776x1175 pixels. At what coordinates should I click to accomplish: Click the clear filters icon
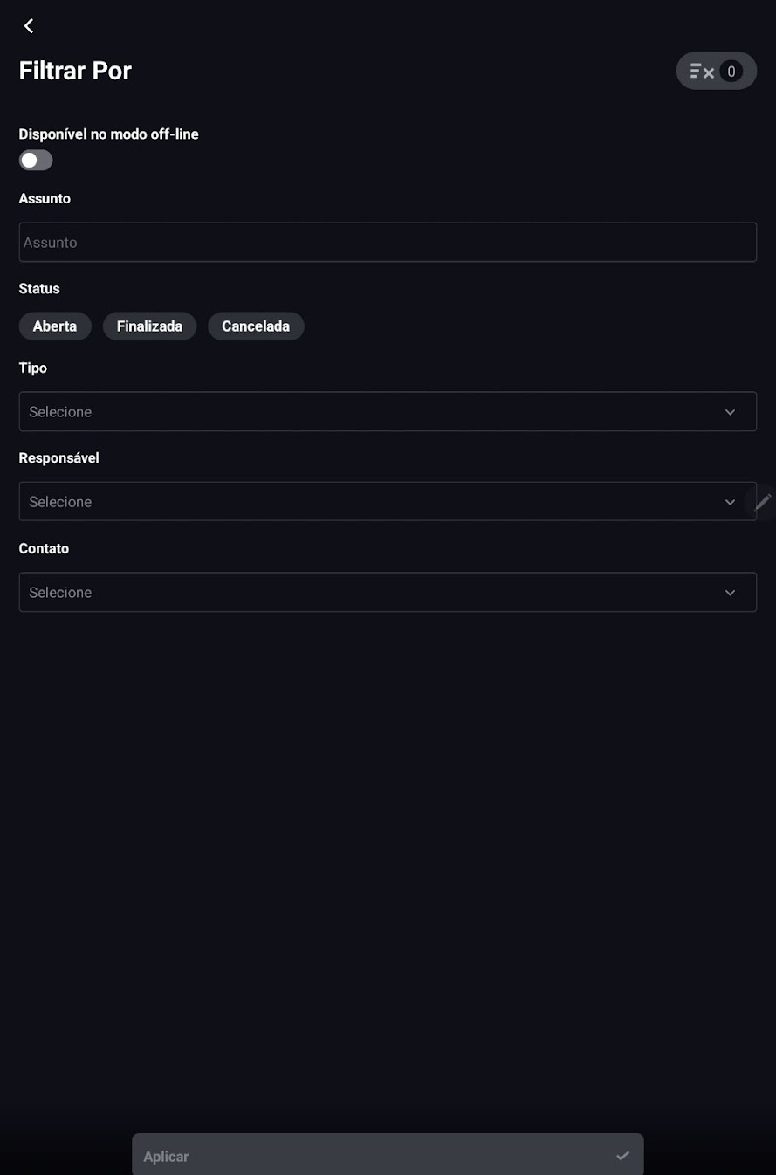pos(702,72)
